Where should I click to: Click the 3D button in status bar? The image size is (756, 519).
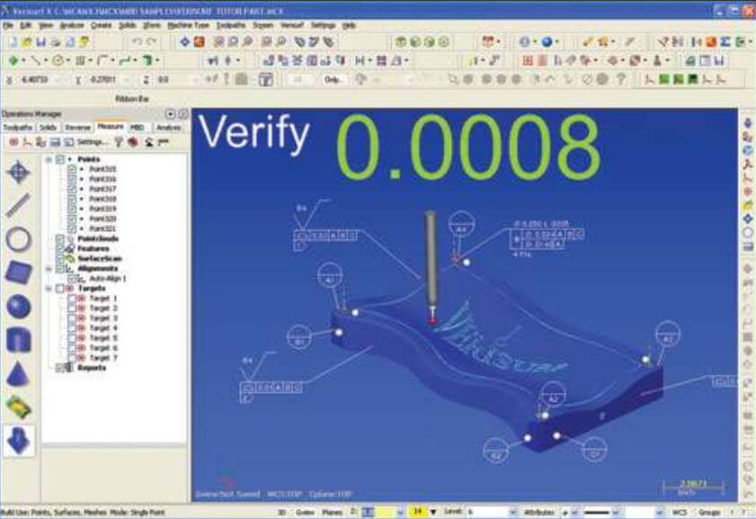tap(282, 512)
